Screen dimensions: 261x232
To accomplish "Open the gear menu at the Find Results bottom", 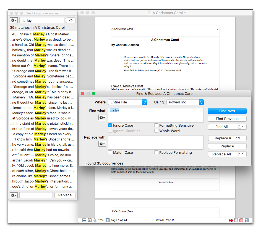I will click(x=14, y=195).
